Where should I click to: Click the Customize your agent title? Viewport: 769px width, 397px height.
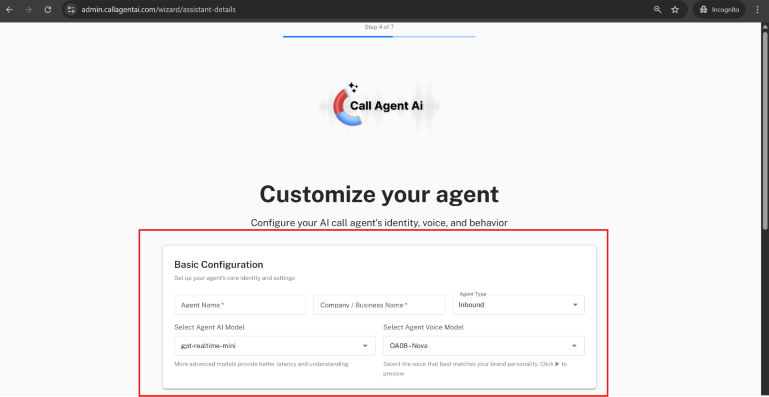point(379,195)
